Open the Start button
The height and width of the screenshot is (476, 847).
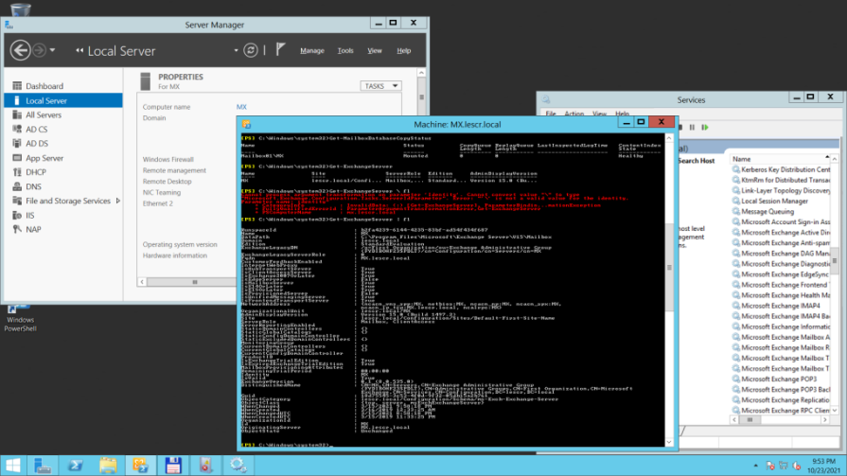pyautogui.click(x=12, y=466)
